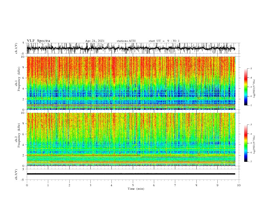Click the ch.1 PSD color scale bar
This screenshot has height=208, width=269.
[246, 87]
